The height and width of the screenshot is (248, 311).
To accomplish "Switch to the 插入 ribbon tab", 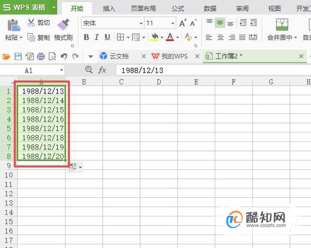I will pos(109,8).
